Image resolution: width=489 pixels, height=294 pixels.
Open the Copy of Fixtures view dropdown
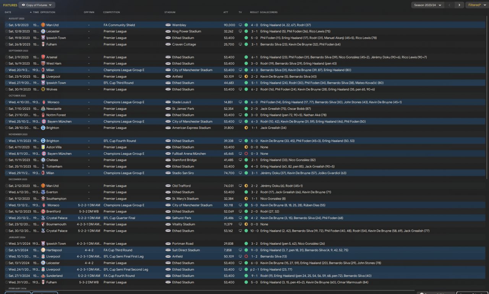[37, 5]
